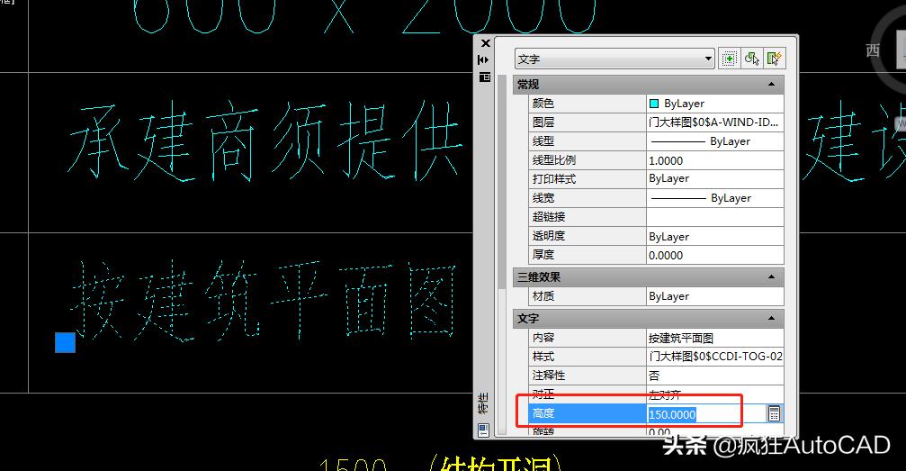
Task: Select the 注释性 value 否
Action: pyautogui.click(x=714, y=376)
